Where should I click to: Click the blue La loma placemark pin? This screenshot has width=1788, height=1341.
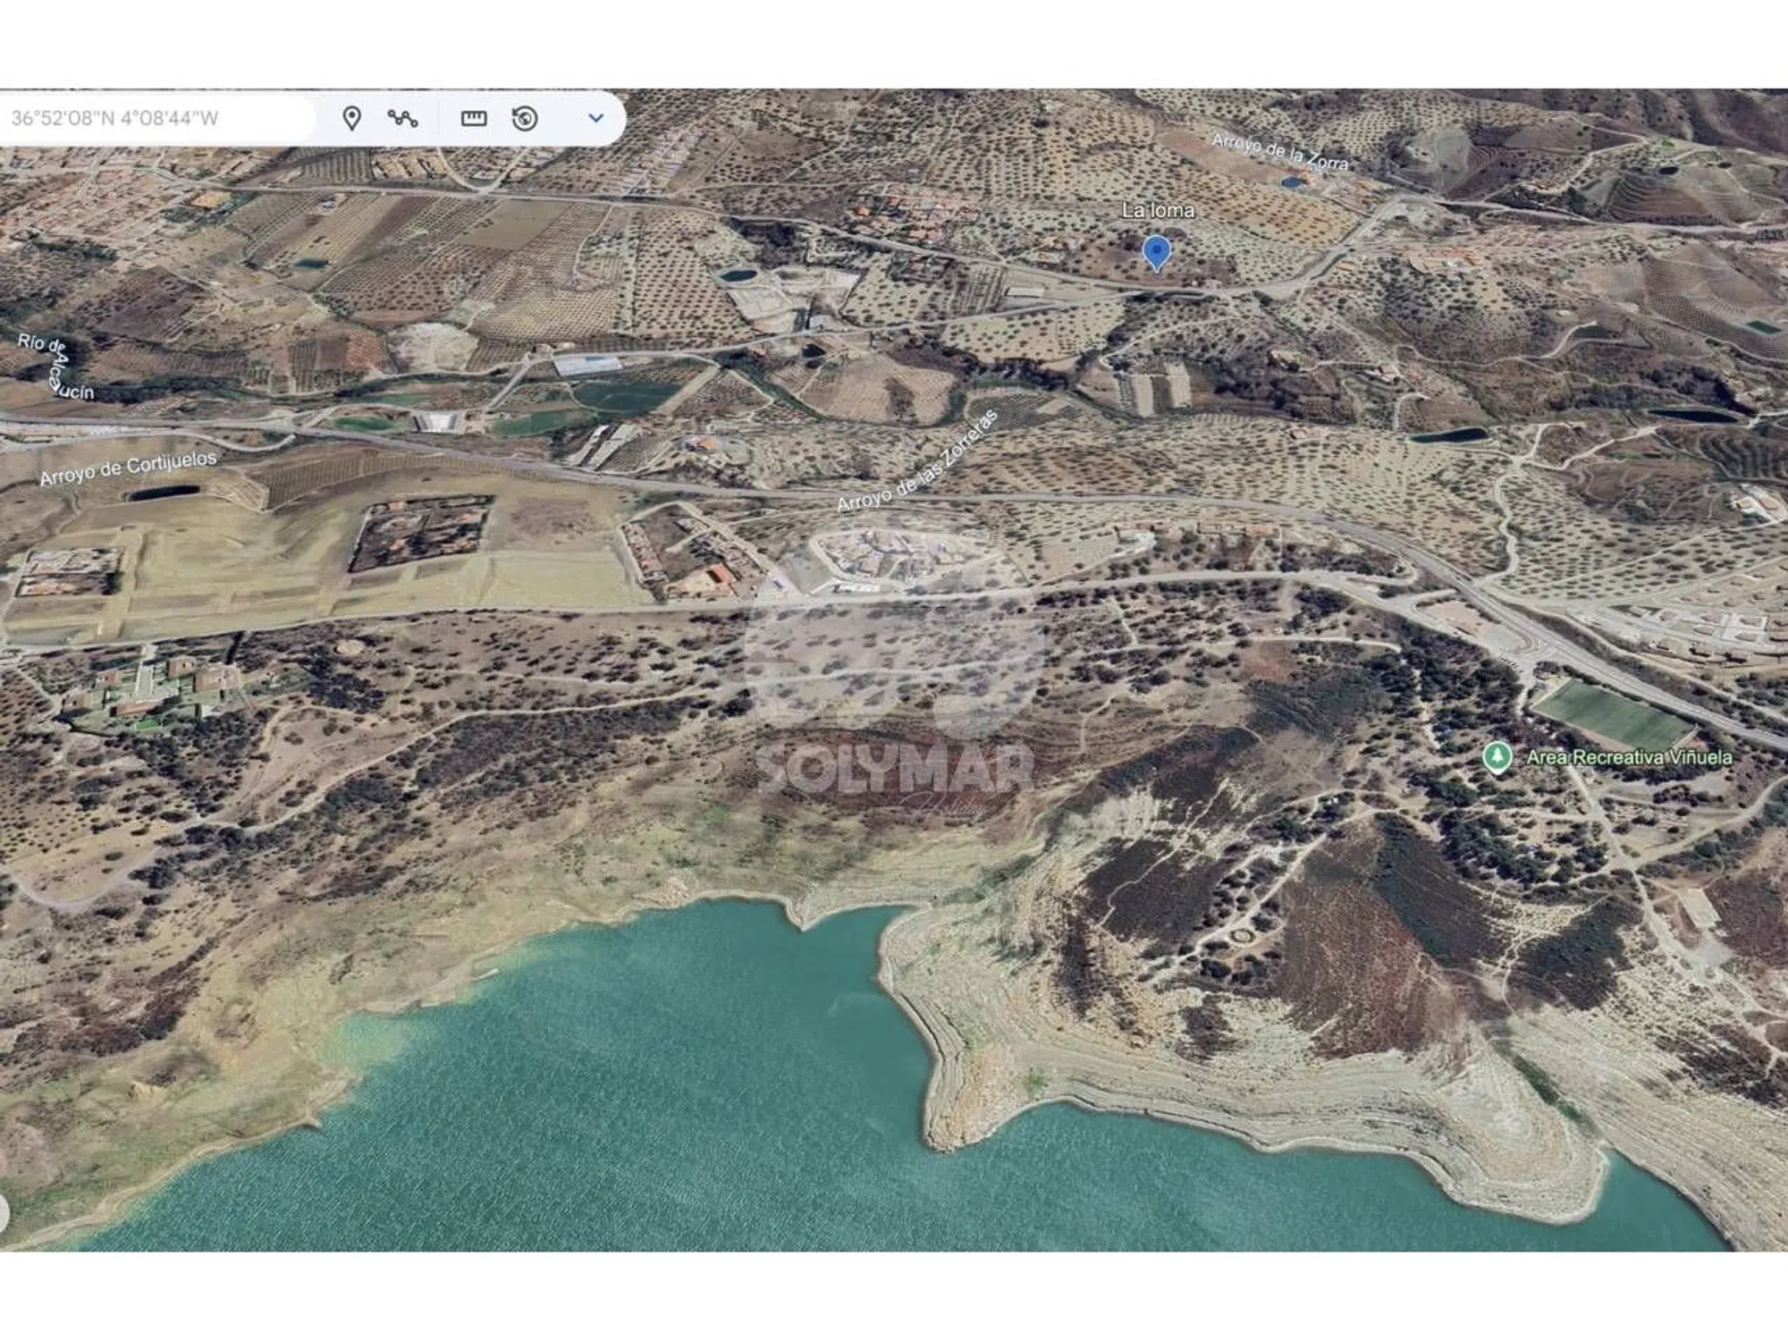click(x=1156, y=252)
